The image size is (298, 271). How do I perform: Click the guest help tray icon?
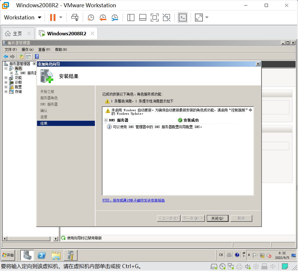(237, 255)
